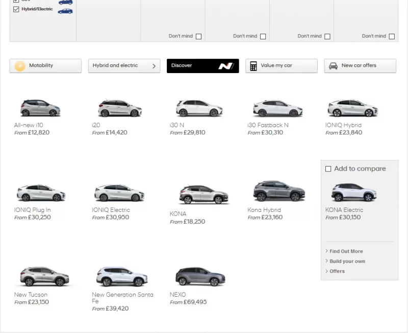The height and width of the screenshot is (333, 408).
Task: Click the N logo on the Discover button
Action: [x=225, y=66]
